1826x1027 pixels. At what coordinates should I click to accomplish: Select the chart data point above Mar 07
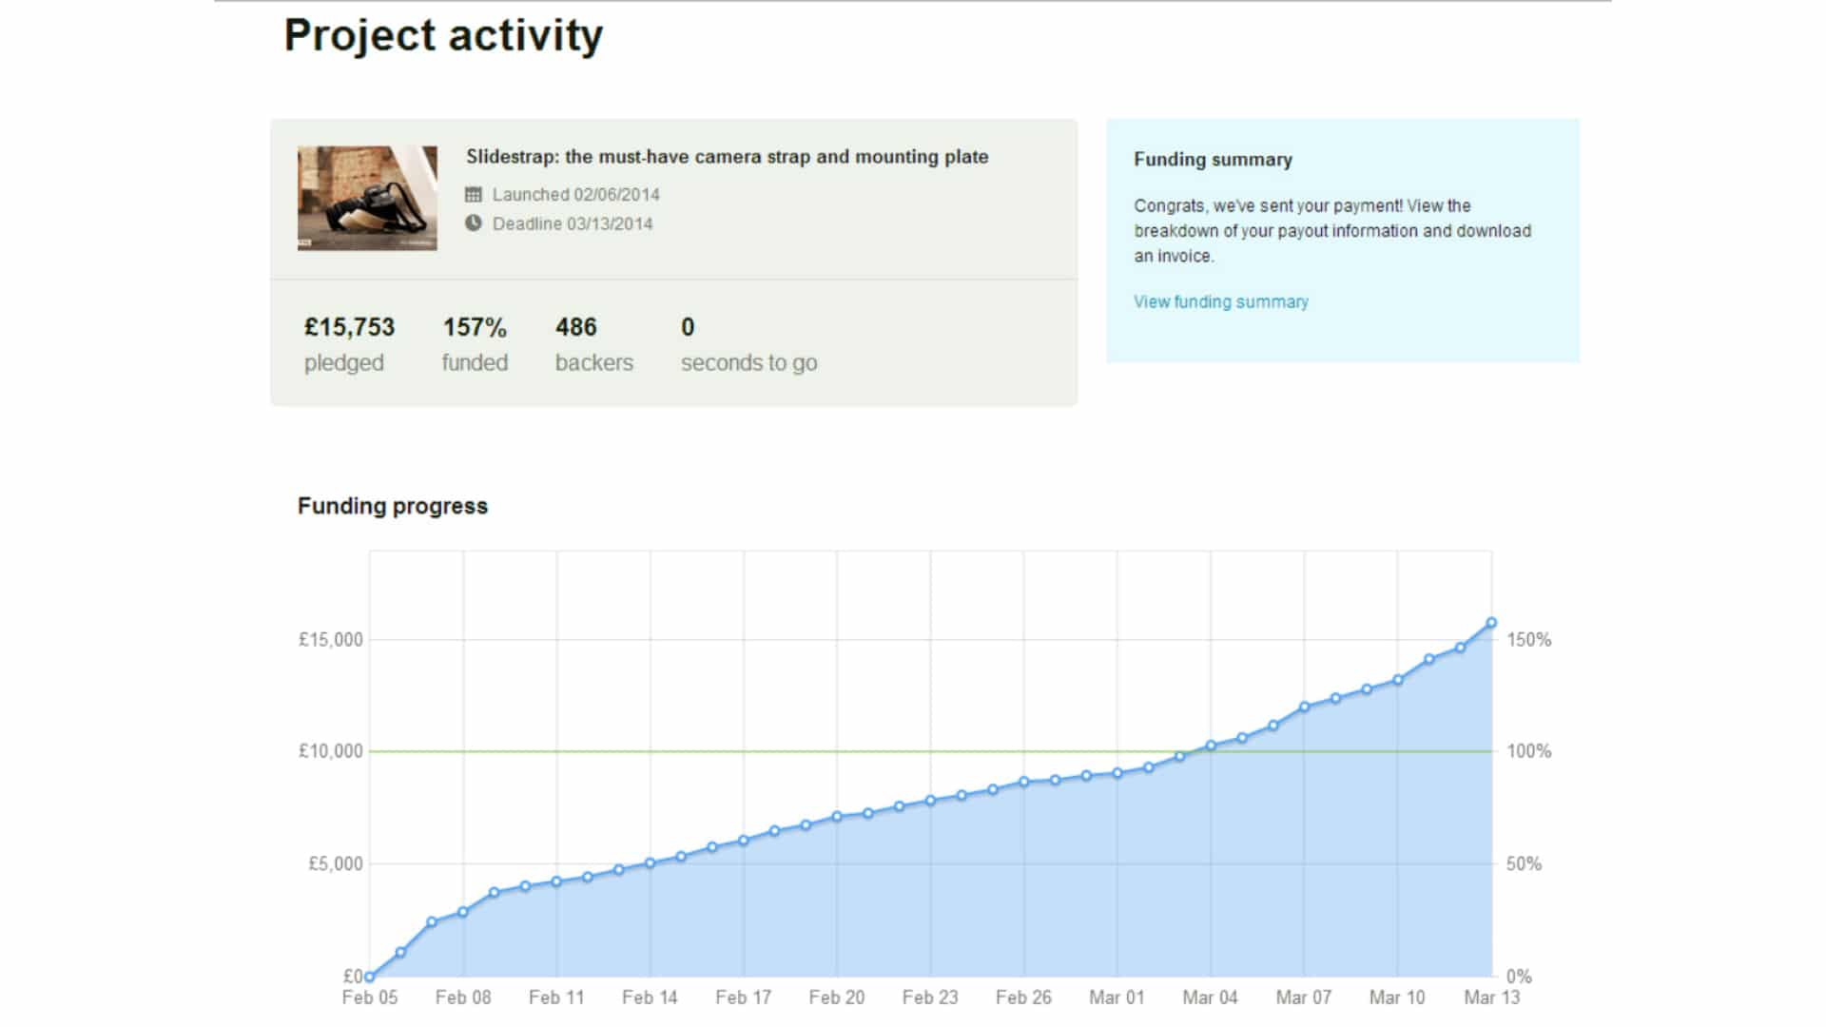click(1305, 707)
